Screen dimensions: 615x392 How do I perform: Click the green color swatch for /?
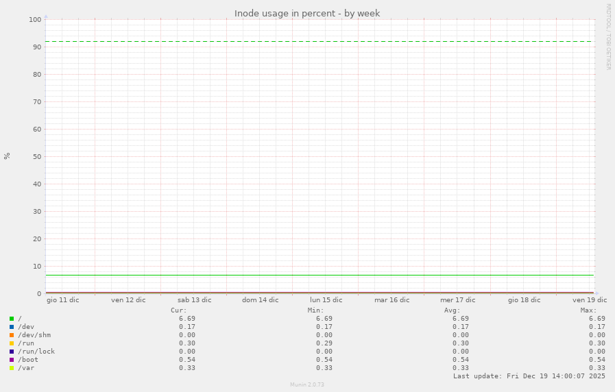tap(12, 319)
